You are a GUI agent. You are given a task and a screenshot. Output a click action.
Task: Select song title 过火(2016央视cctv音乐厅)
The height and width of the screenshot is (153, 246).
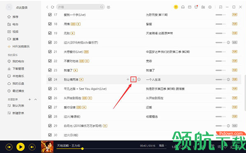click(81, 42)
